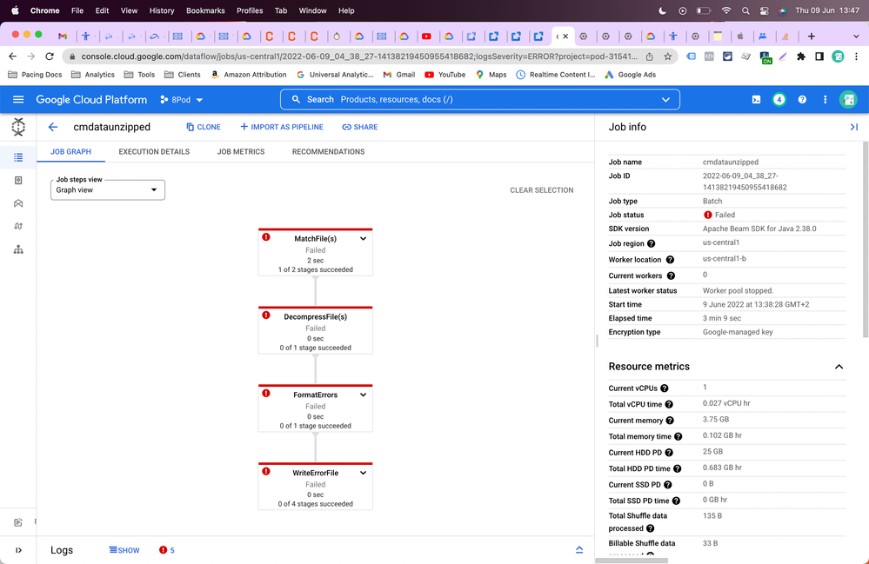Click the Search products and resources field
869x564 pixels.
480,100
